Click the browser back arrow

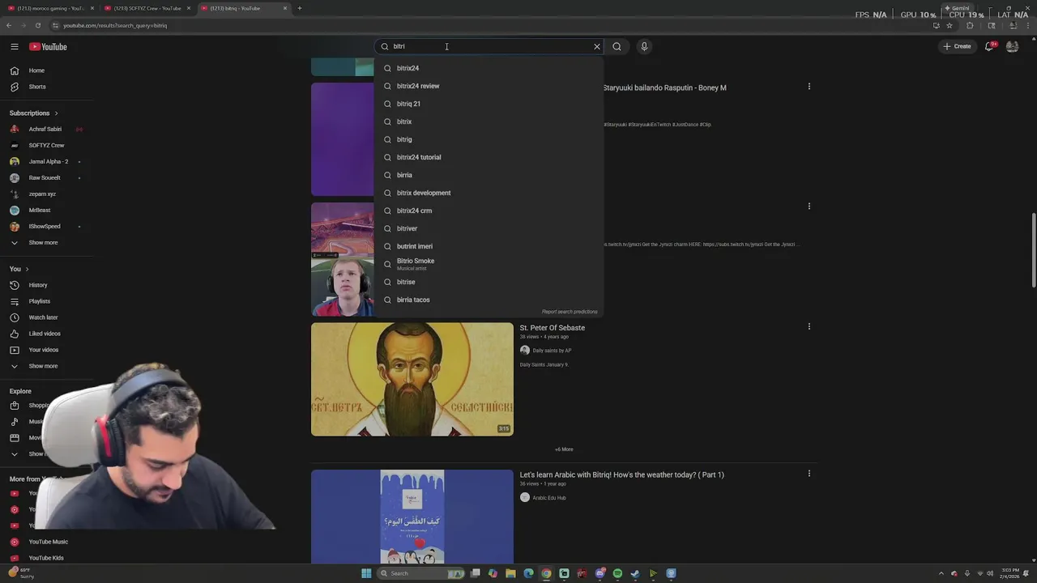coord(9,25)
